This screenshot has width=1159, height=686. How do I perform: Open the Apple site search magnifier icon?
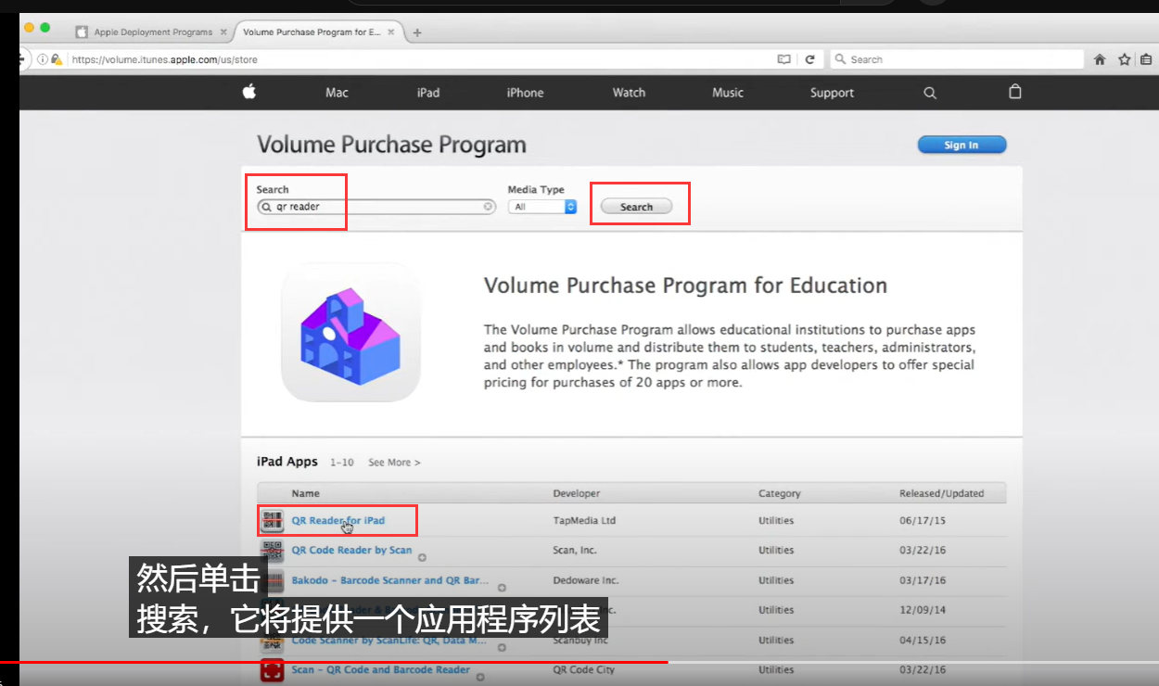click(x=930, y=93)
